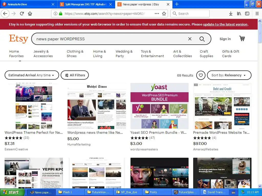This screenshot has width=262, height=196.
Task: Go to browser Home page icon
Action: (x=30, y=14)
